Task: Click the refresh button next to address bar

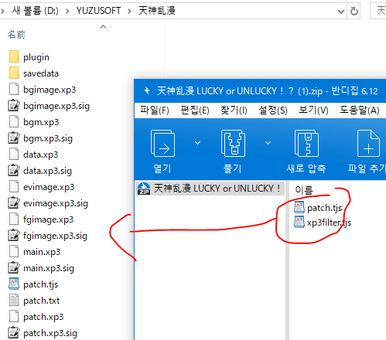Action: coord(354,11)
